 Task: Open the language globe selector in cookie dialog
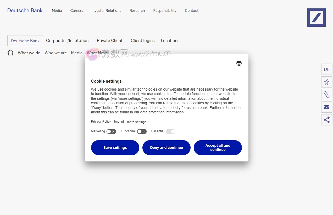239,63
